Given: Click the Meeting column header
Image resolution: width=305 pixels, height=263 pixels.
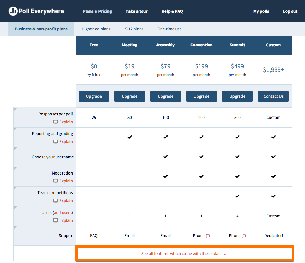Looking at the screenshot, I should pos(130,45).
